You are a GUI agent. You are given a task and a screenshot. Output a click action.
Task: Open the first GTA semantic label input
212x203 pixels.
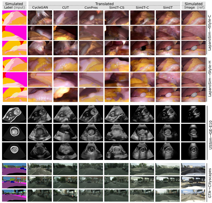tap(14, 169)
